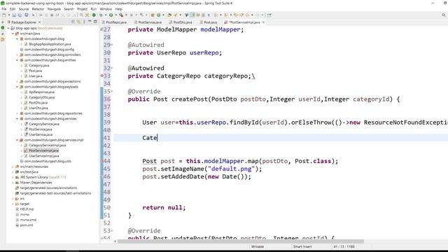
Task: Click the External Tools toolbar icon
Action: 121,15
